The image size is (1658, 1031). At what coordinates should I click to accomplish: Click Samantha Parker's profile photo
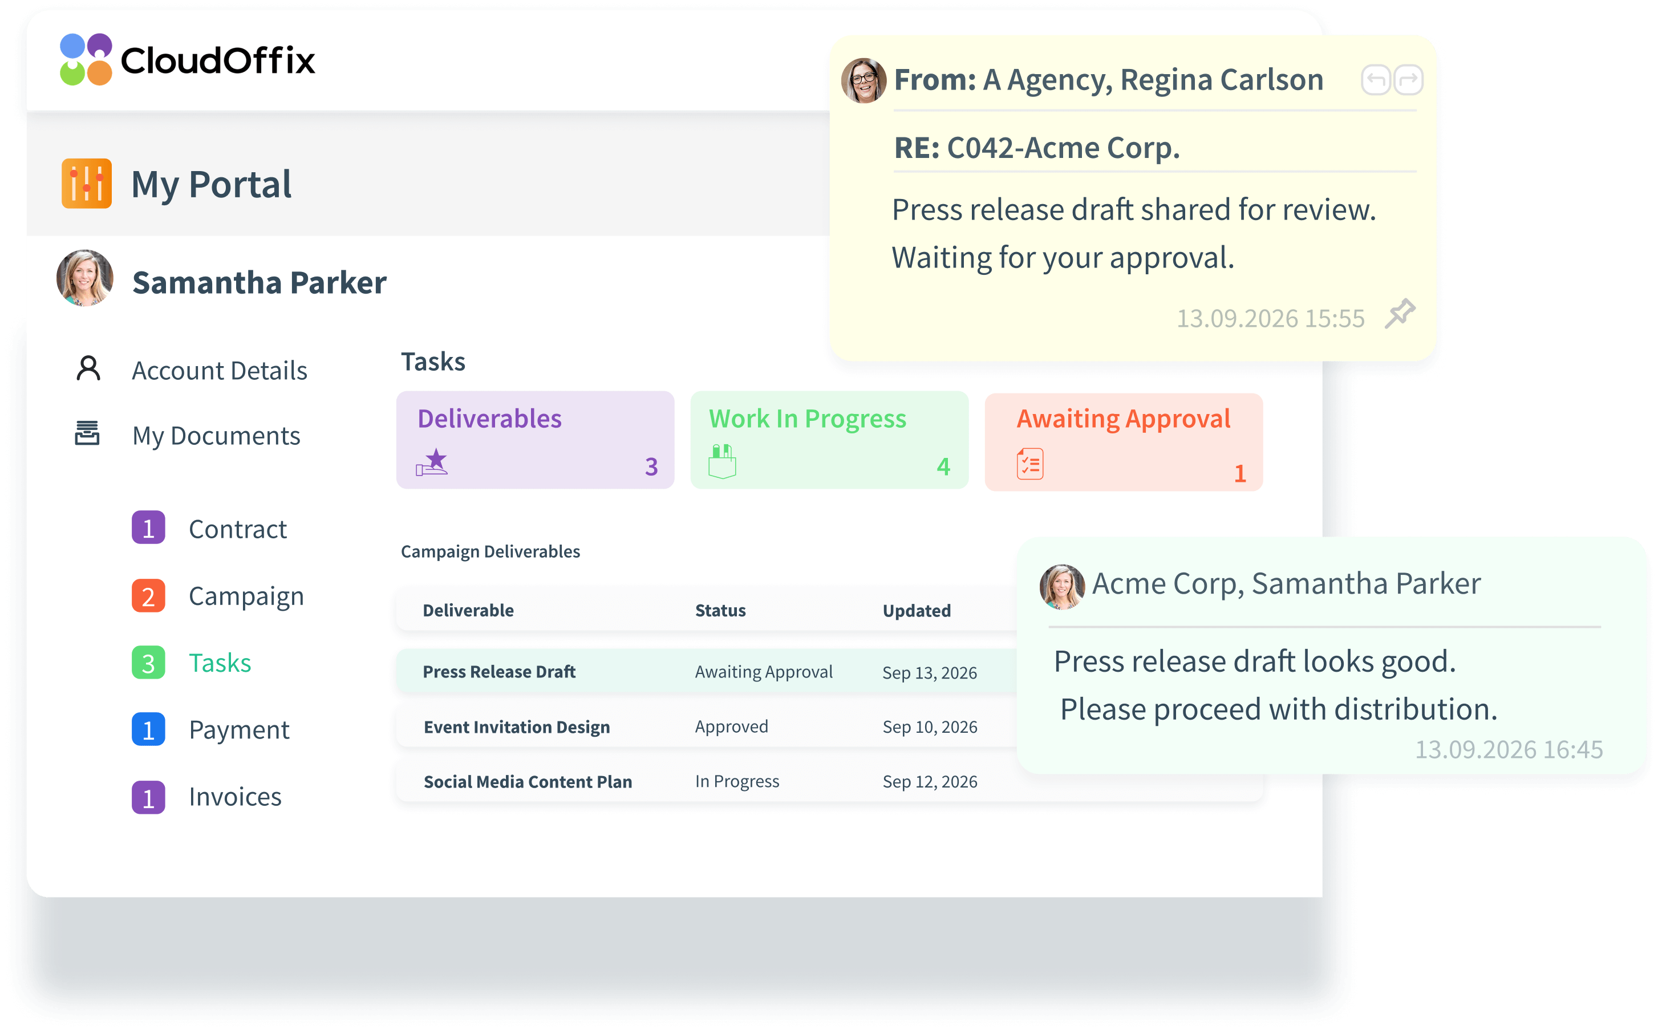click(84, 278)
